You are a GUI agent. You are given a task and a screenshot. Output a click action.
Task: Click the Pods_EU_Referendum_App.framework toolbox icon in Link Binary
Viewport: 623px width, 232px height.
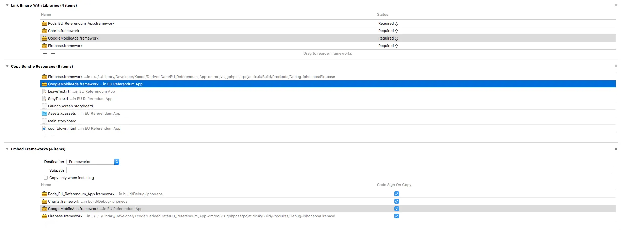point(44,23)
